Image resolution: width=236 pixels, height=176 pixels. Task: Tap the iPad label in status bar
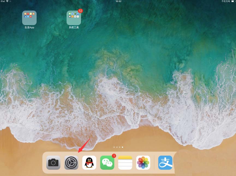pyautogui.click(x=3, y=1)
